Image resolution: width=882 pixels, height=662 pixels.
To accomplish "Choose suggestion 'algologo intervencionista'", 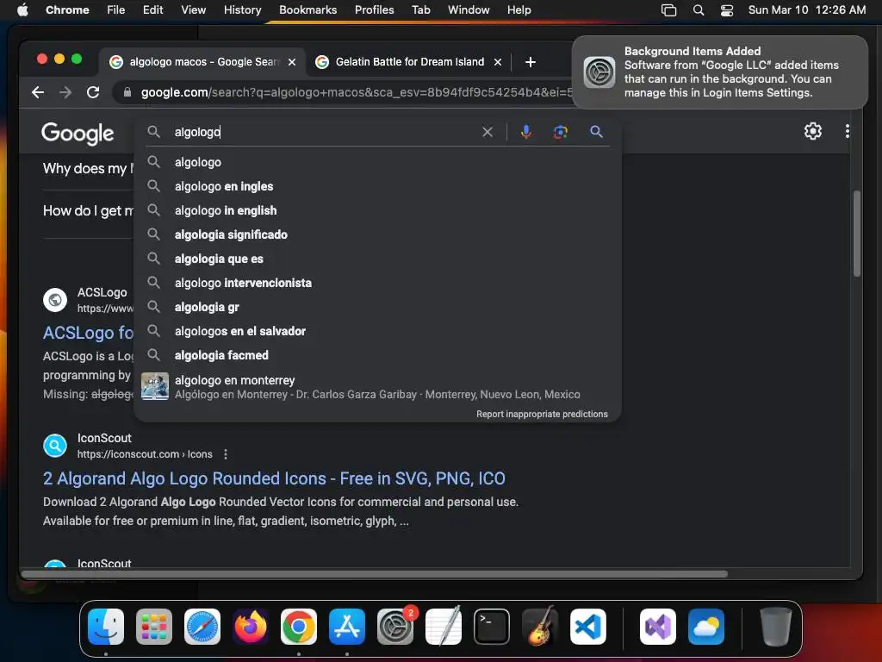I will [x=377, y=283].
